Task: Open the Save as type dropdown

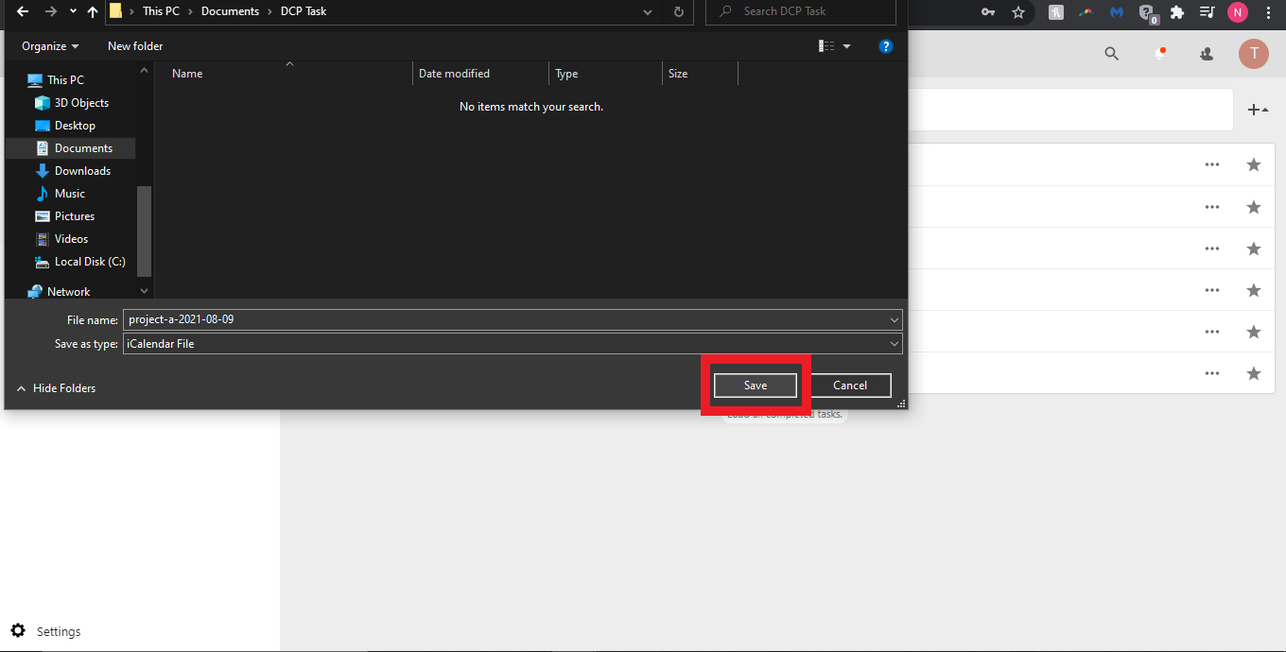Action: (x=895, y=344)
